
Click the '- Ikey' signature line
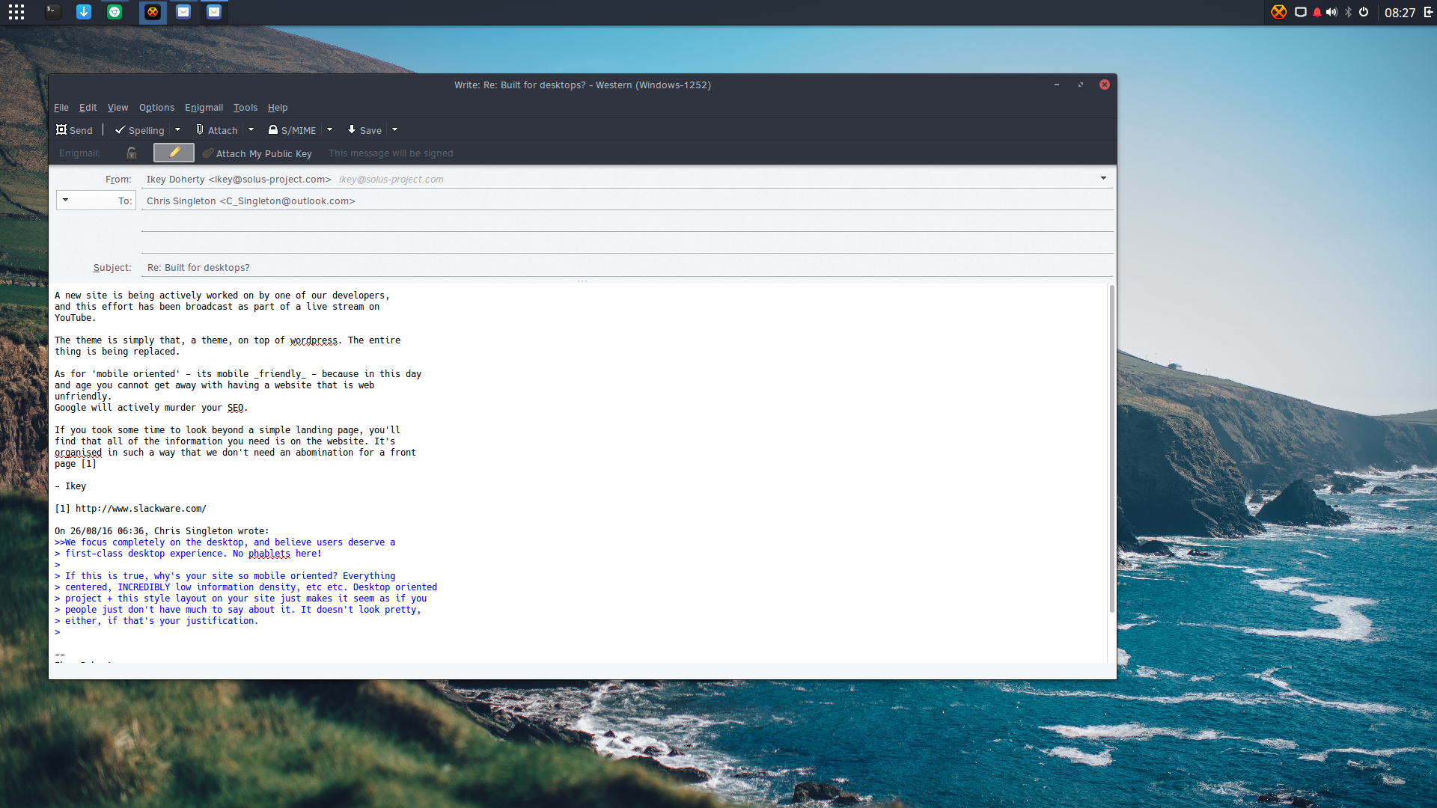click(70, 486)
